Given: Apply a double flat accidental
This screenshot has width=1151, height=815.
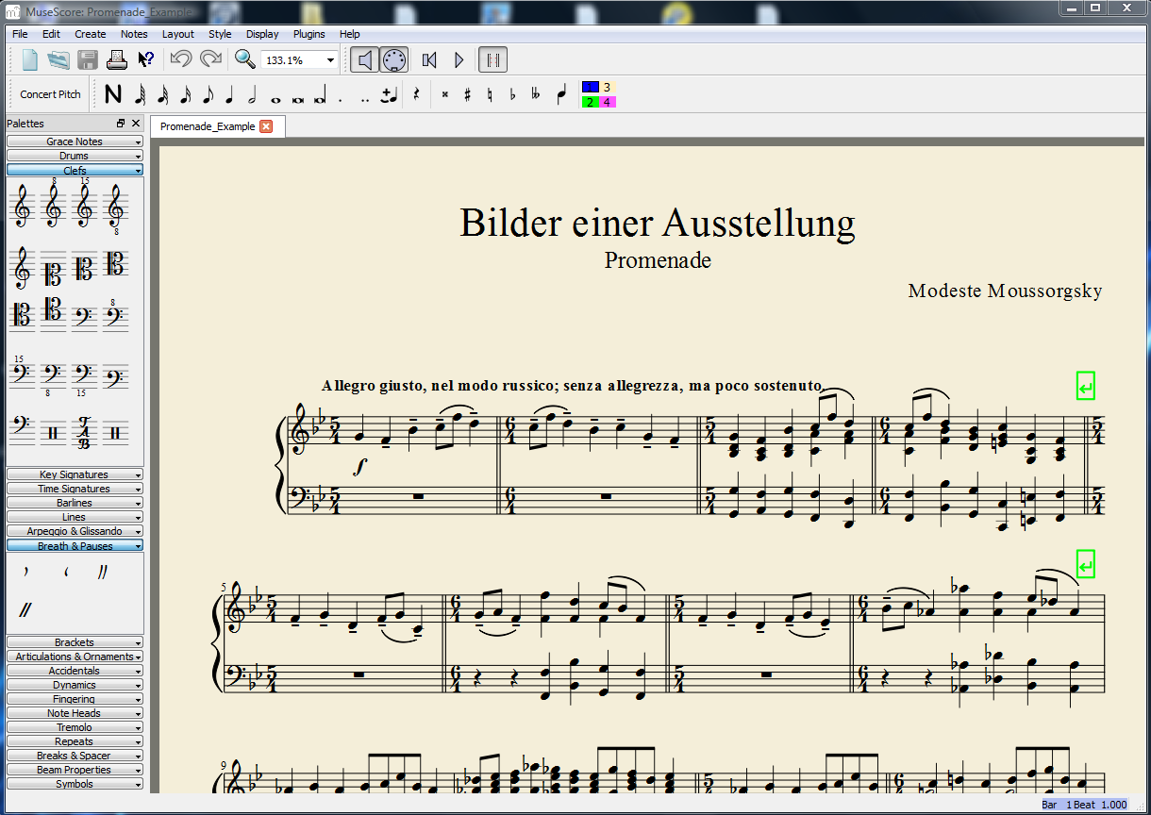Looking at the screenshot, I should (x=536, y=94).
